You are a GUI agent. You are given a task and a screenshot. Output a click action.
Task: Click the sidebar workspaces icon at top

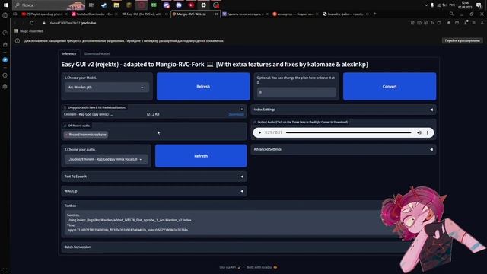[x=5, y=15]
